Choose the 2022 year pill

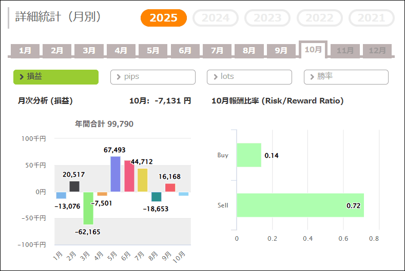click(x=320, y=18)
